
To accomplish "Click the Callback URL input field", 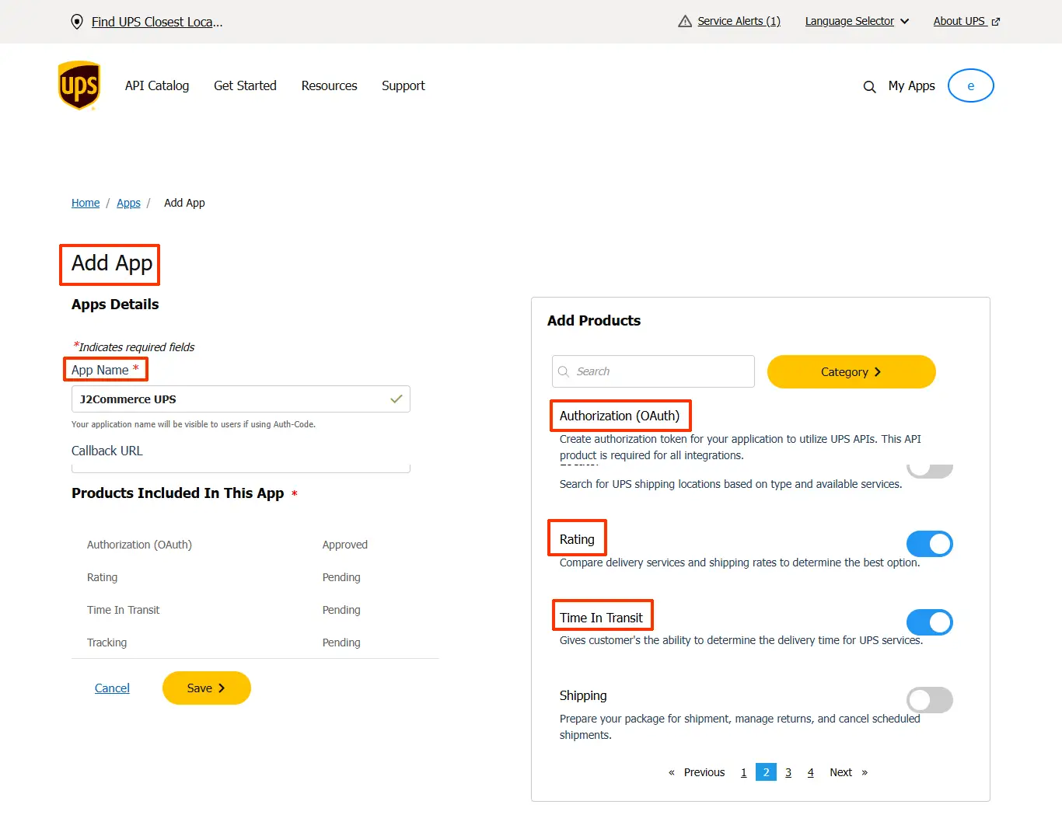I will click(240, 468).
